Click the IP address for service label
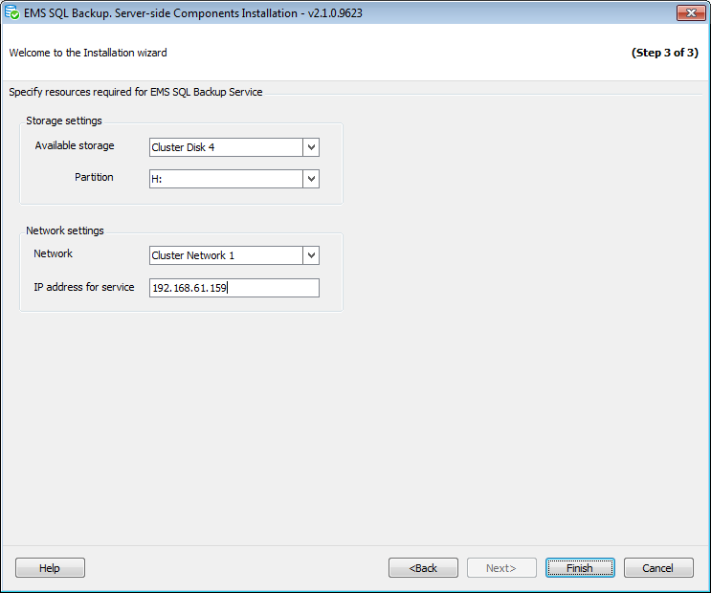711x593 pixels. pyautogui.click(x=84, y=287)
